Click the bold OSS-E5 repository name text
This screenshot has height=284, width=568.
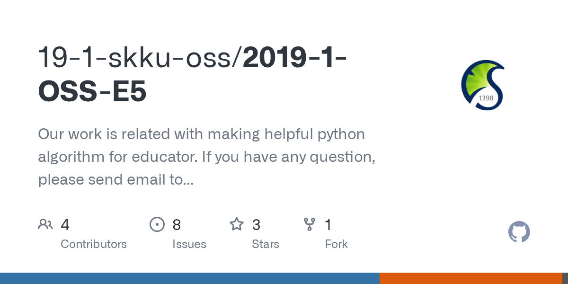[92, 92]
